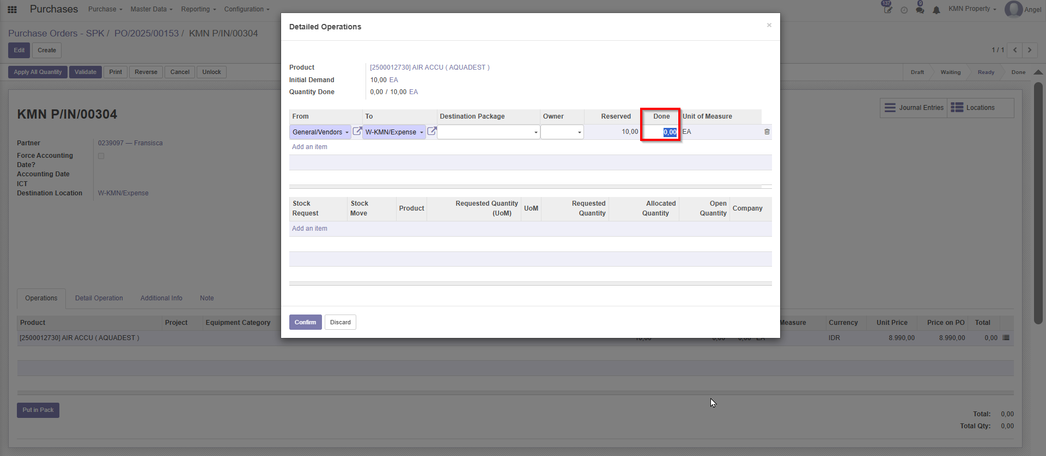Go to next record arrow
Screen dimensions: 1046x456
coord(1030,50)
